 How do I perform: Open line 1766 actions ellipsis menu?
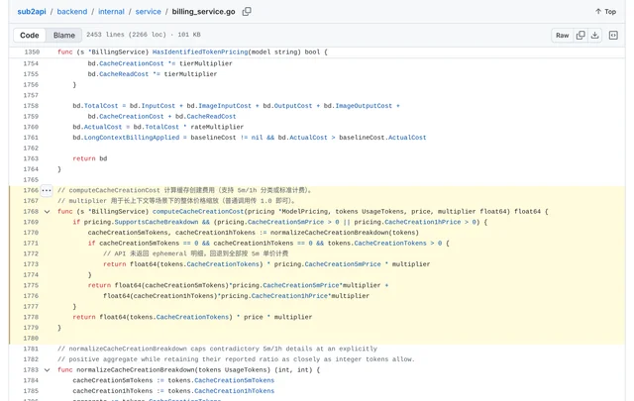[x=47, y=190]
